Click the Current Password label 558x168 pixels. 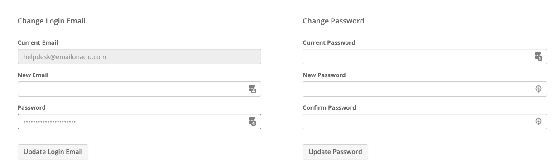coord(329,42)
